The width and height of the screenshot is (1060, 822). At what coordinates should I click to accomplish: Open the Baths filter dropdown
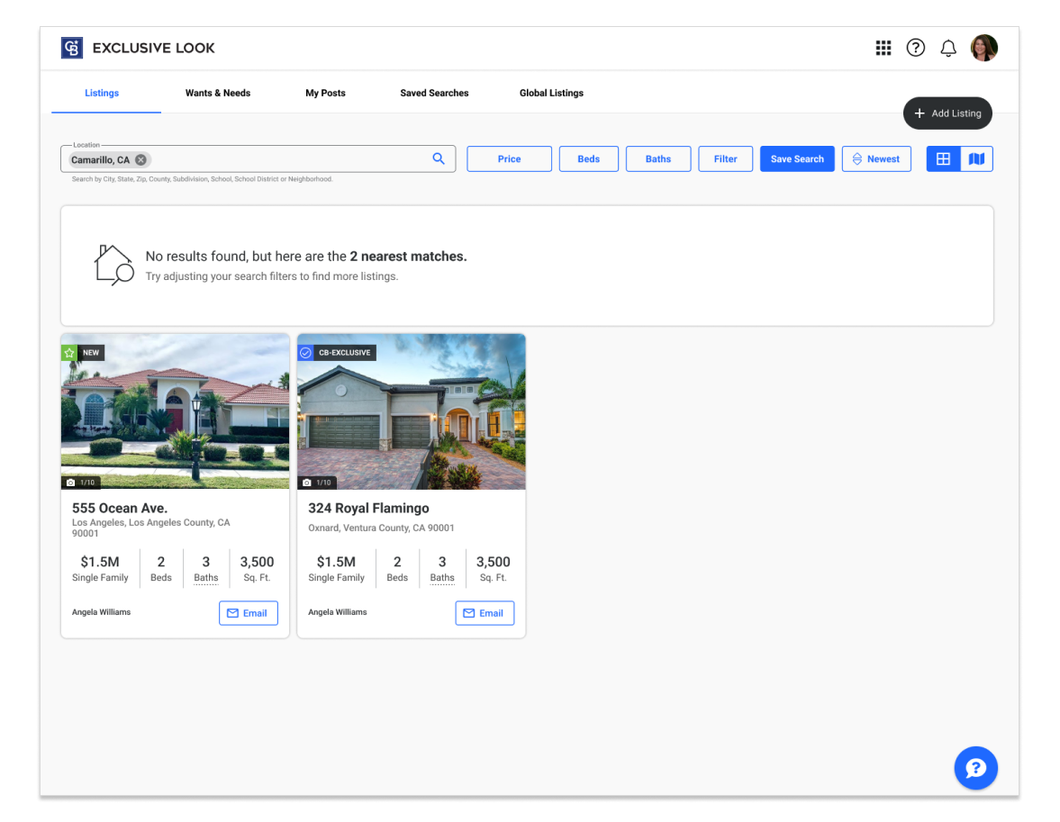point(657,158)
